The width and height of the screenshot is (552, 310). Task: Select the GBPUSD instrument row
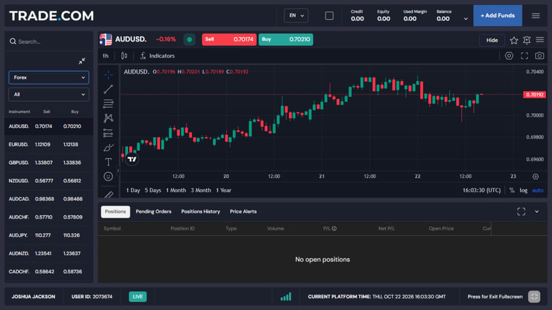49,163
